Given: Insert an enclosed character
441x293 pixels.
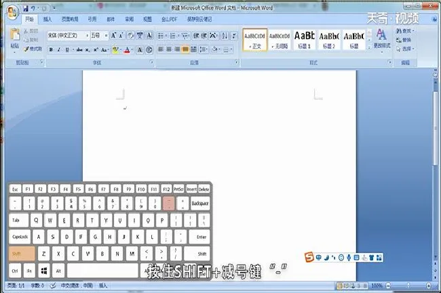Looking at the screenshot, I should tap(149, 50).
